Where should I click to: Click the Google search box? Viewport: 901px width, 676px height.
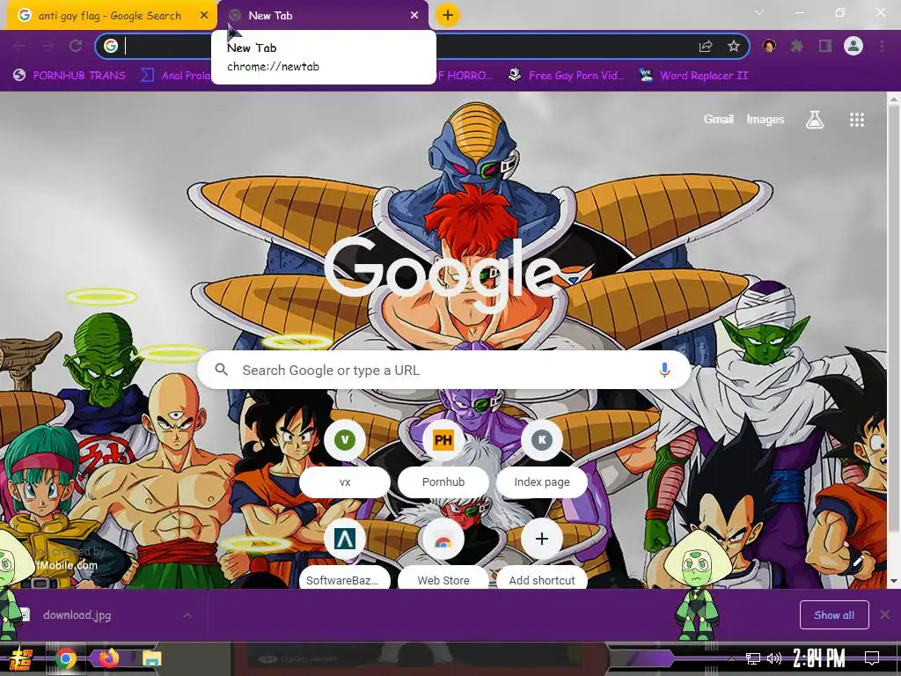click(x=443, y=370)
